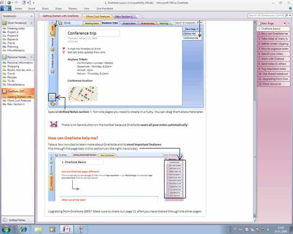Open page 12. More resources

tap(273, 84)
